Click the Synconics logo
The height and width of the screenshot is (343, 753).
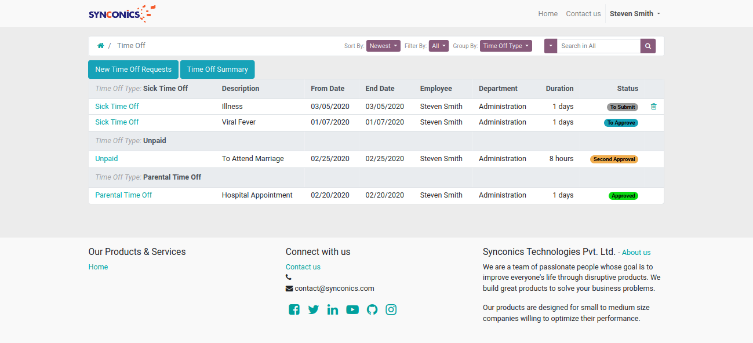click(x=122, y=13)
